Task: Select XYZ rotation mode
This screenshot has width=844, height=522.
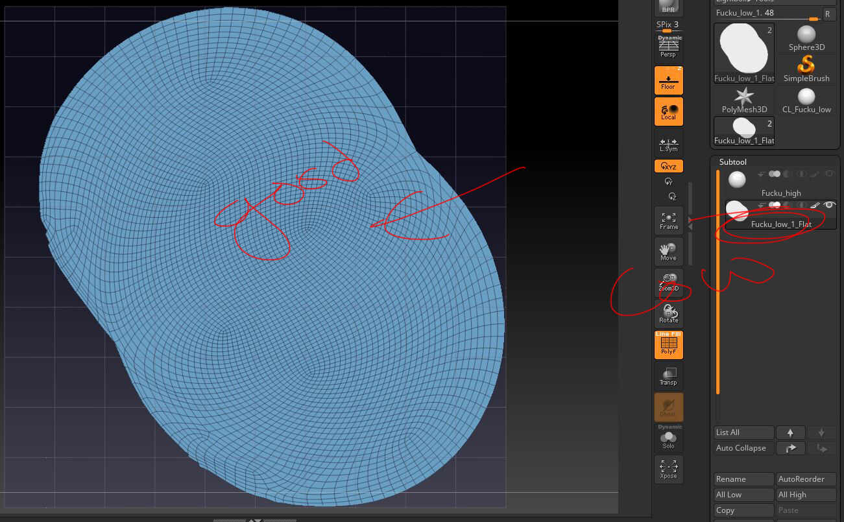Action: point(668,167)
